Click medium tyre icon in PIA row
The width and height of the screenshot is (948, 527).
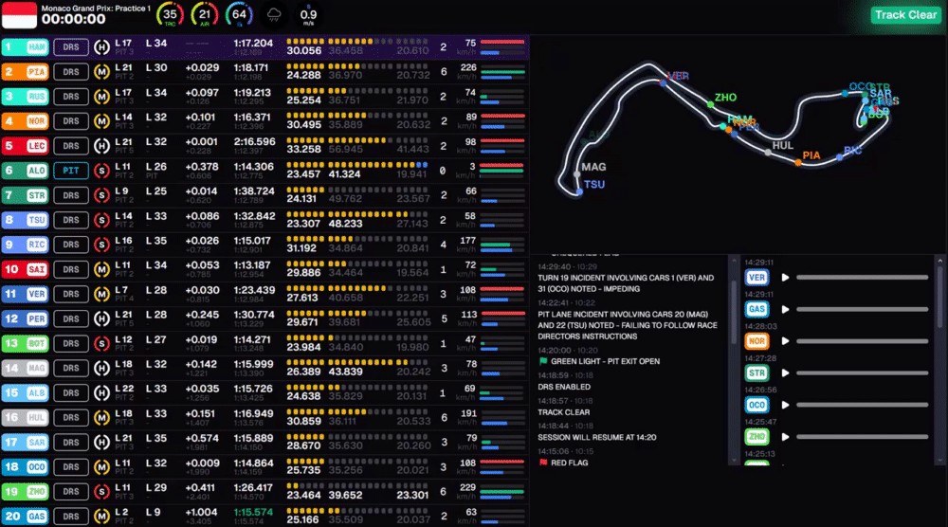[x=101, y=72]
